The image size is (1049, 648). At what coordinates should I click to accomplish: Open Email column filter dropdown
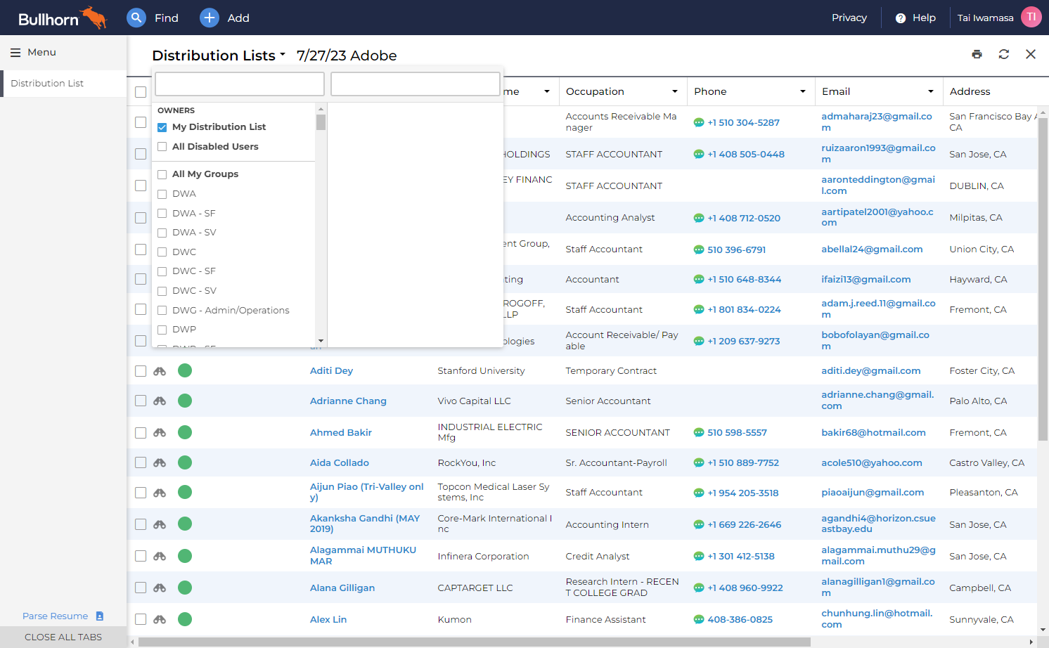pos(931,91)
